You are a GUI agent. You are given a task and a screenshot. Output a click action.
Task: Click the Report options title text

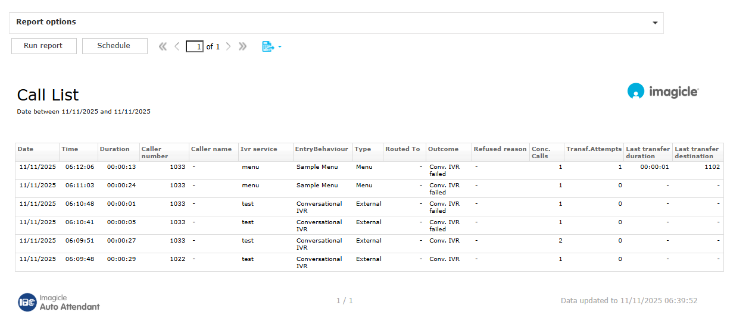(46, 22)
